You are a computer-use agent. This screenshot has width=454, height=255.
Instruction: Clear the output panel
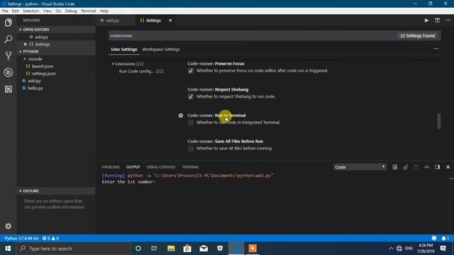pos(394,167)
